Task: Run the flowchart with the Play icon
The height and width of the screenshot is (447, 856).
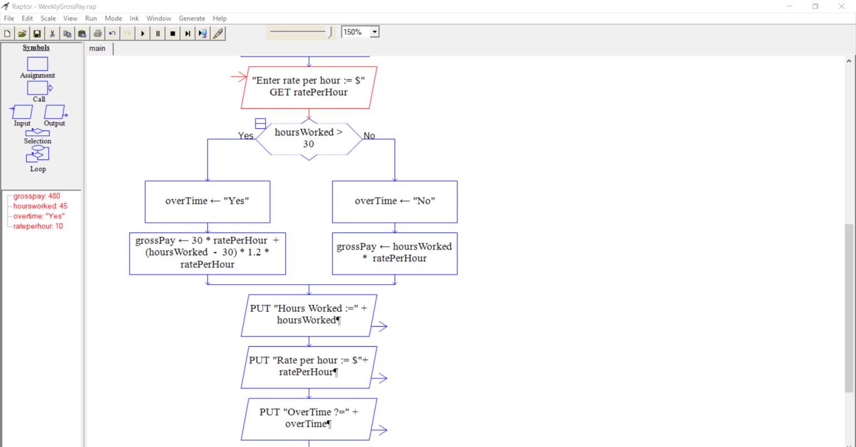Action: (142, 33)
